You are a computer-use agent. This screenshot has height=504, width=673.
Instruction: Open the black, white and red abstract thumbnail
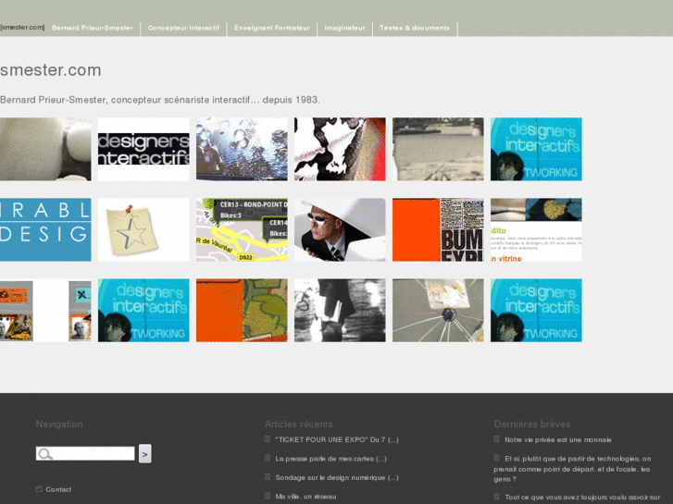point(340,149)
